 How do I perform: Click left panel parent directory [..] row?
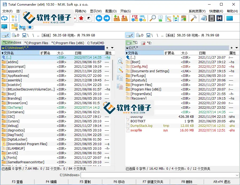(56, 57)
